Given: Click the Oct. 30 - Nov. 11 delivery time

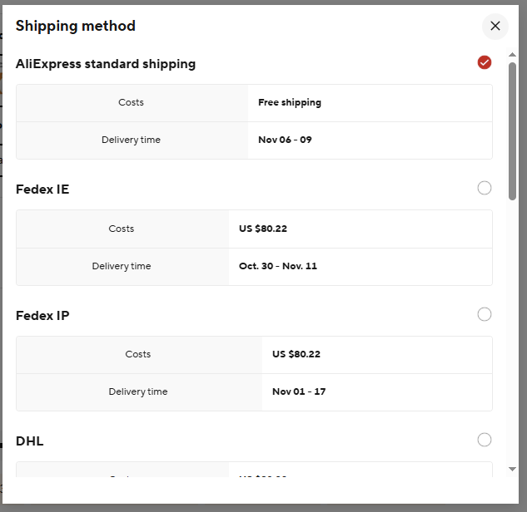Looking at the screenshot, I should (278, 267).
